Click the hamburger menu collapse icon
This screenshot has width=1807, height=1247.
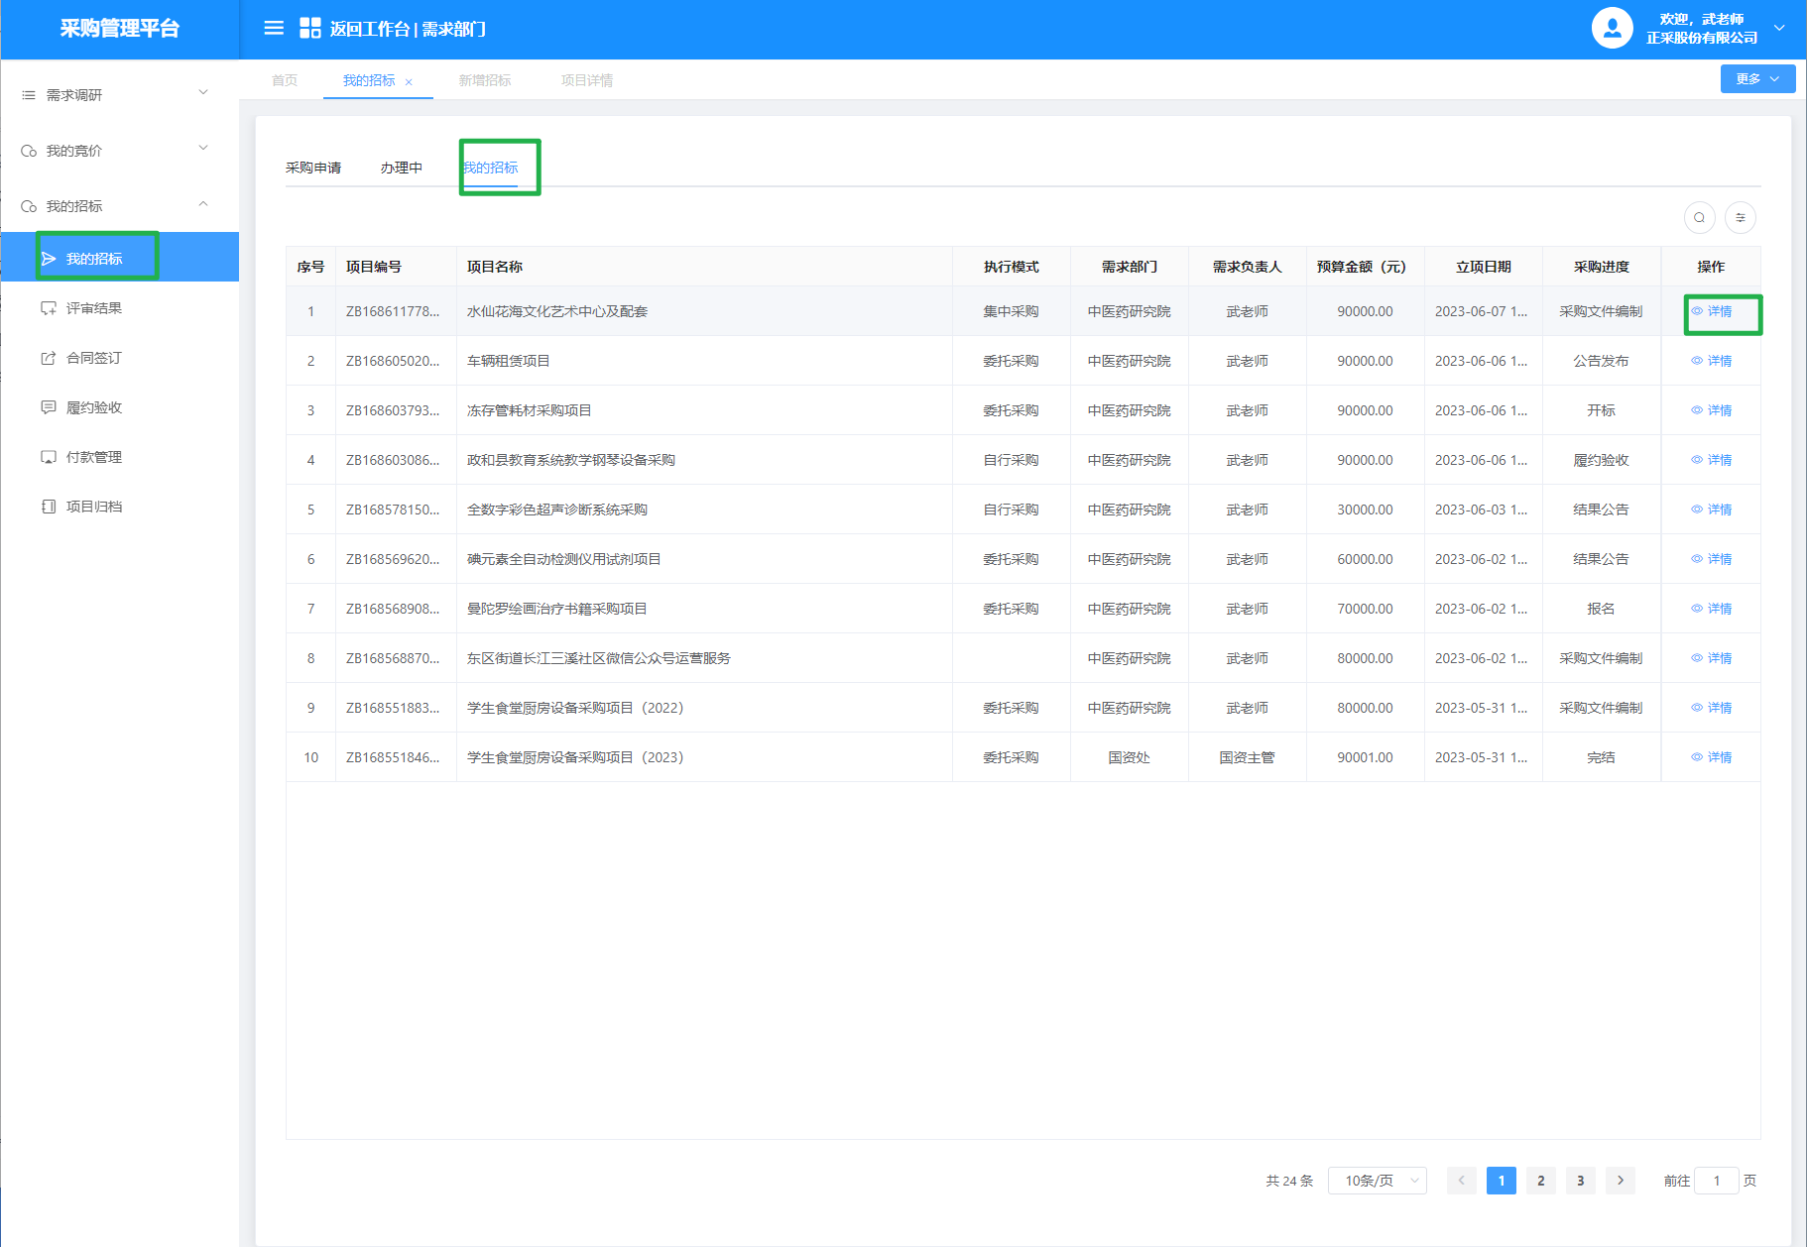coord(274,28)
